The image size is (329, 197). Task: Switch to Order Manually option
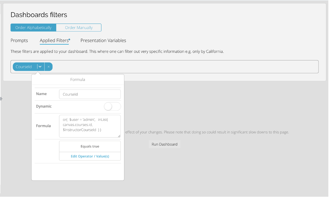[x=79, y=28]
